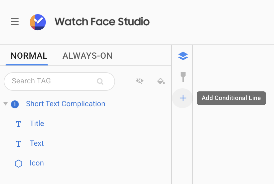The height and width of the screenshot is (184, 274).
Task: Open the hamburger menu
Action: [15, 22]
